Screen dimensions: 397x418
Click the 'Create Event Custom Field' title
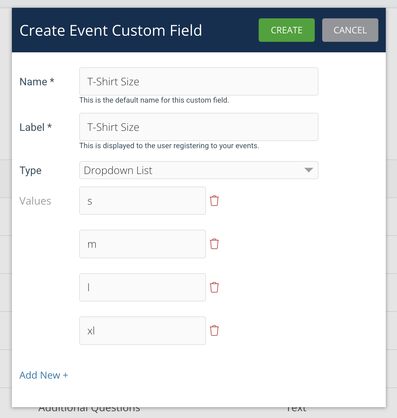point(111,31)
